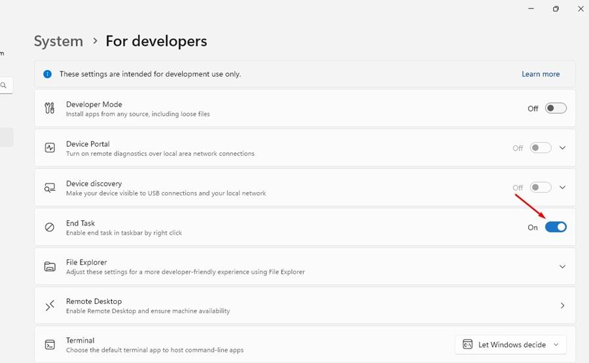Click the Device discovery icon
589x363 pixels.
[50, 187]
